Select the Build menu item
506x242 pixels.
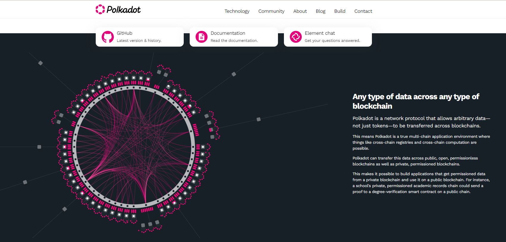pos(340,11)
